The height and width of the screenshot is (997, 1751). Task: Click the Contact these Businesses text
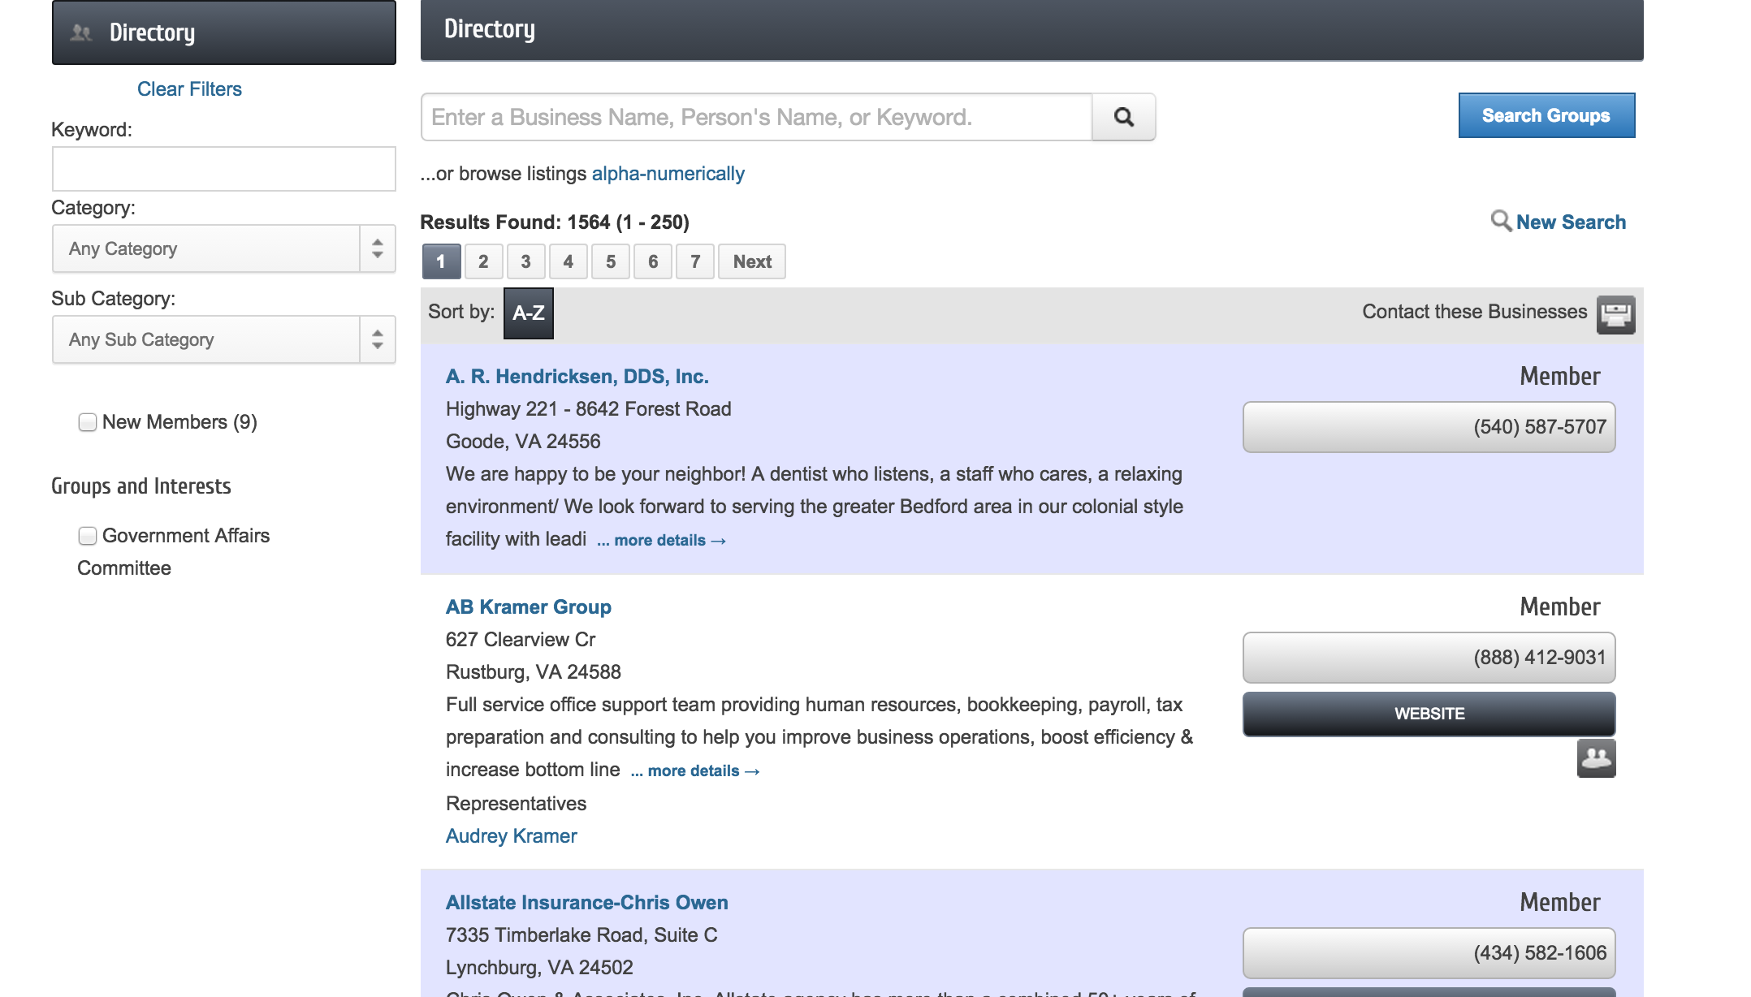click(x=1475, y=312)
